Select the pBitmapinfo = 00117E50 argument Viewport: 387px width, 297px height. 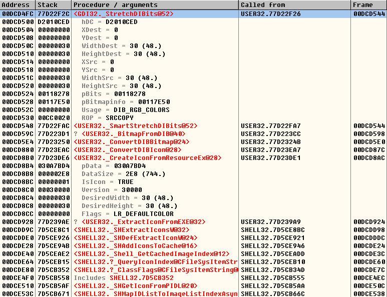pos(126,102)
